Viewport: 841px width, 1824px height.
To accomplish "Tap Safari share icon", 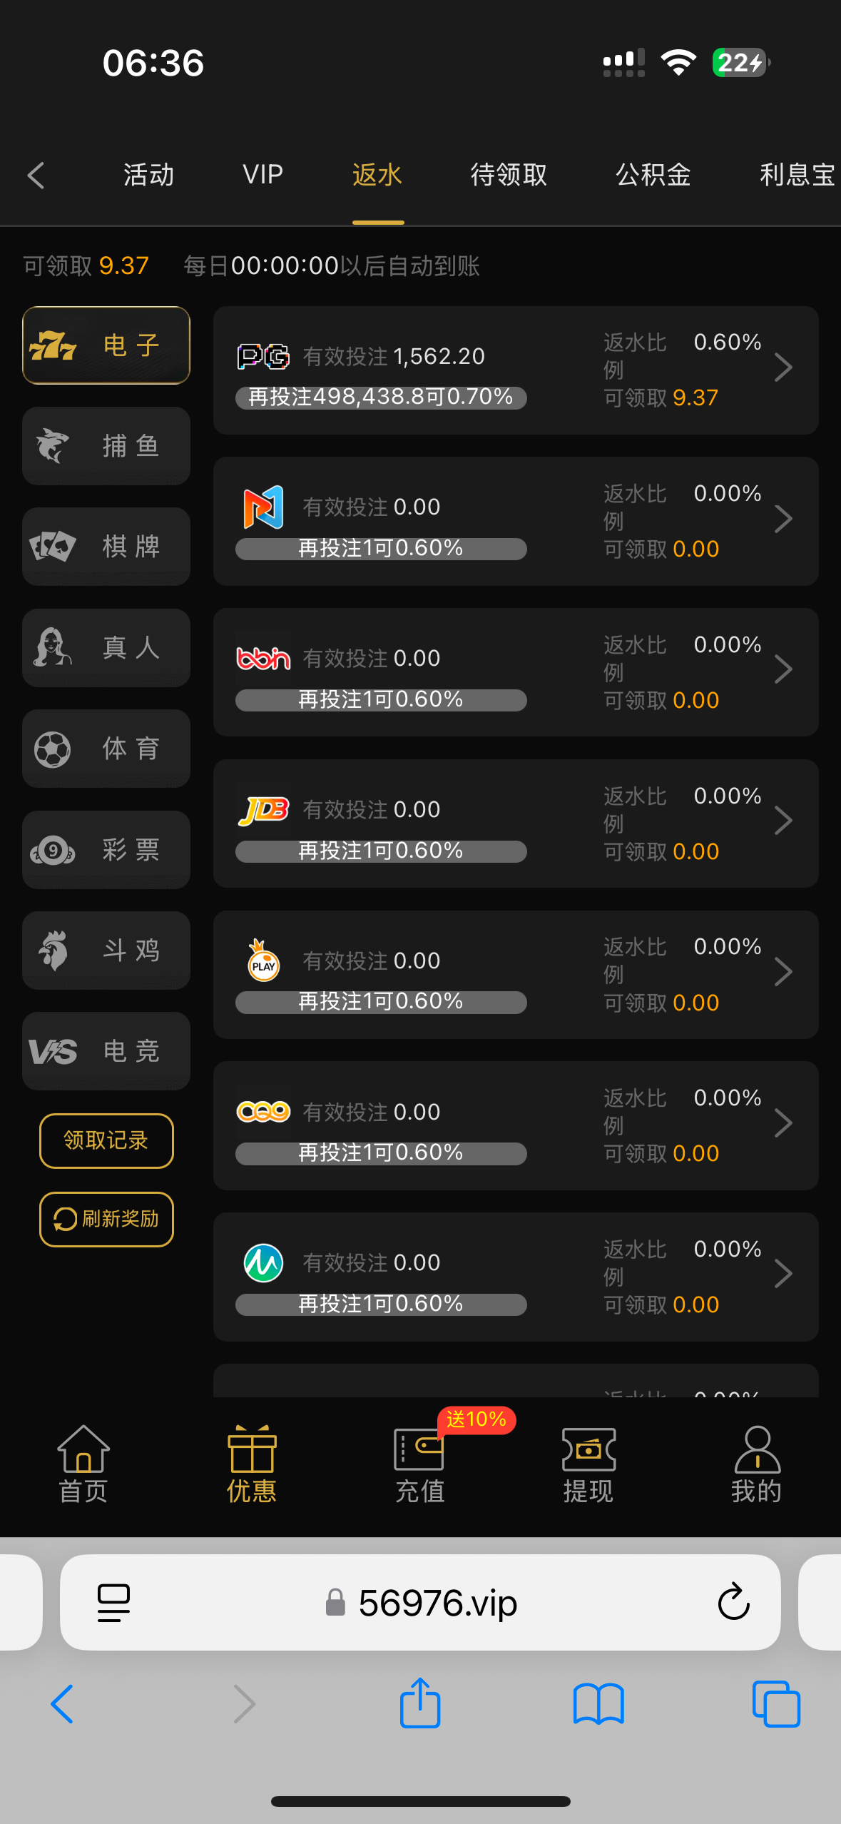I will (420, 1703).
